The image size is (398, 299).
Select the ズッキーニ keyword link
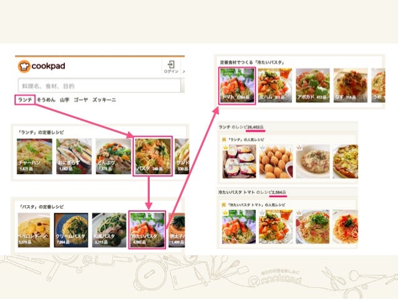click(x=104, y=100)
